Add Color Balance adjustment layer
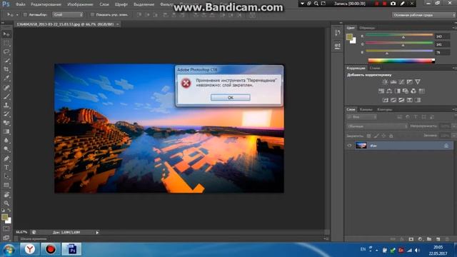Screen dimensions: 457x257 point(389,91)
